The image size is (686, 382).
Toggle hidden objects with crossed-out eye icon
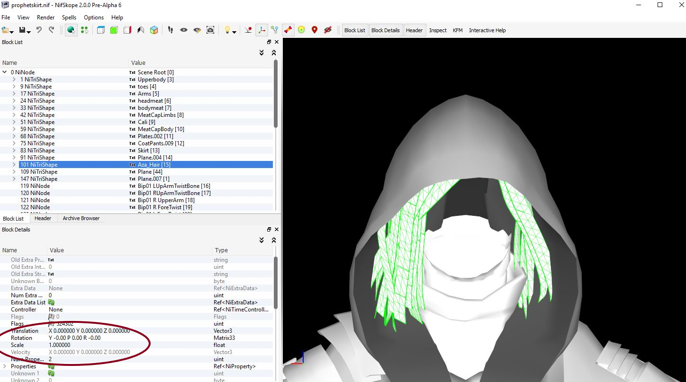328,30
